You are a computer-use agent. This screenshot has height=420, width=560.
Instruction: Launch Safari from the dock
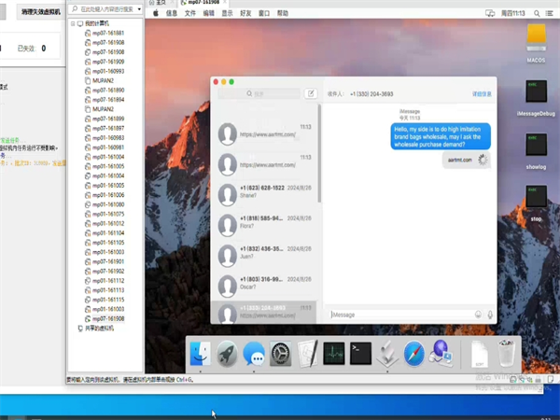tap(414, 354)
